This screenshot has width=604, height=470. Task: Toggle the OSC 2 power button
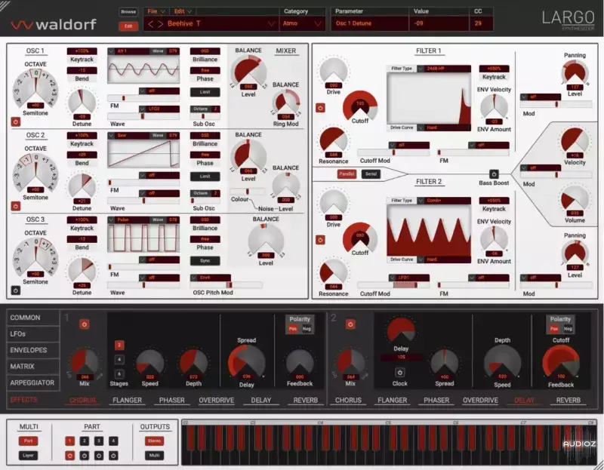click(x=15, y=206)
